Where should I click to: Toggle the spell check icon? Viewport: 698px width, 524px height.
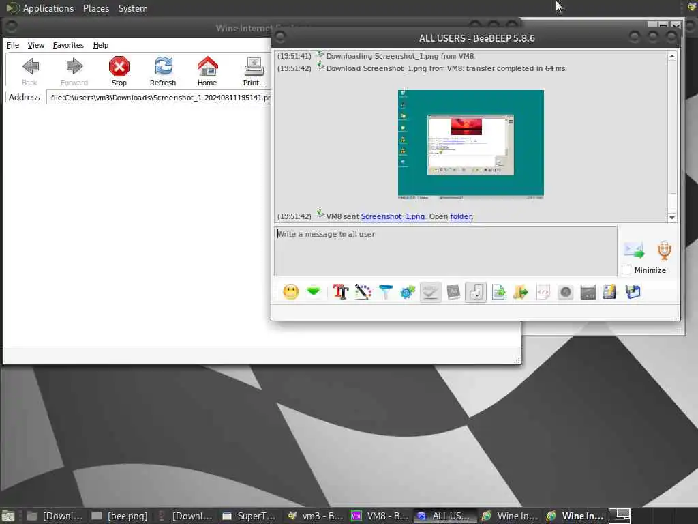[431, 292]
